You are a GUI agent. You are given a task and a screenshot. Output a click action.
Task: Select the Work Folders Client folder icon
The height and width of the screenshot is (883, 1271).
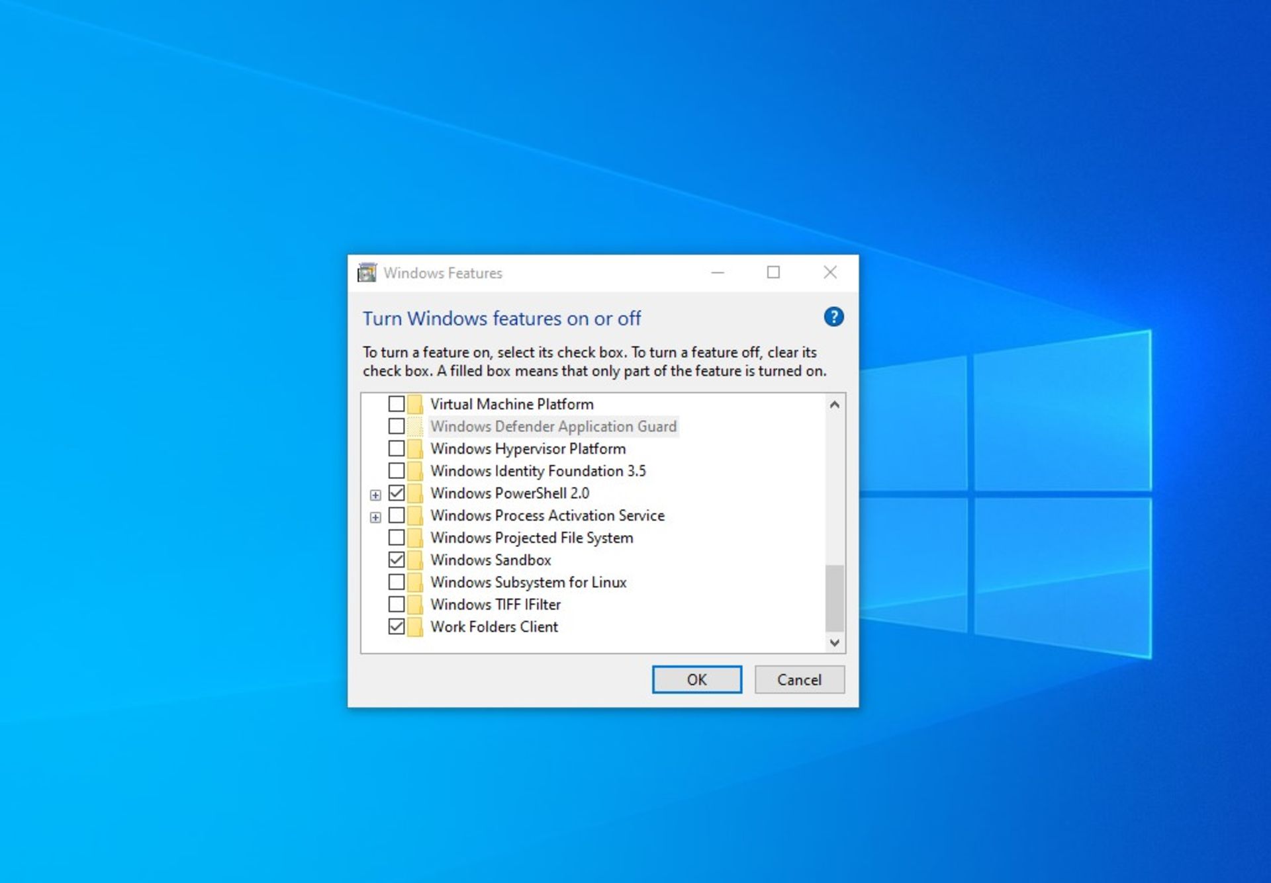[415, 626]
